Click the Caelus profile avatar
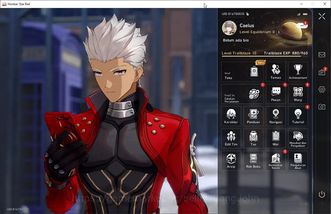Viewport: 331px width, 214px height. [229, 28]
